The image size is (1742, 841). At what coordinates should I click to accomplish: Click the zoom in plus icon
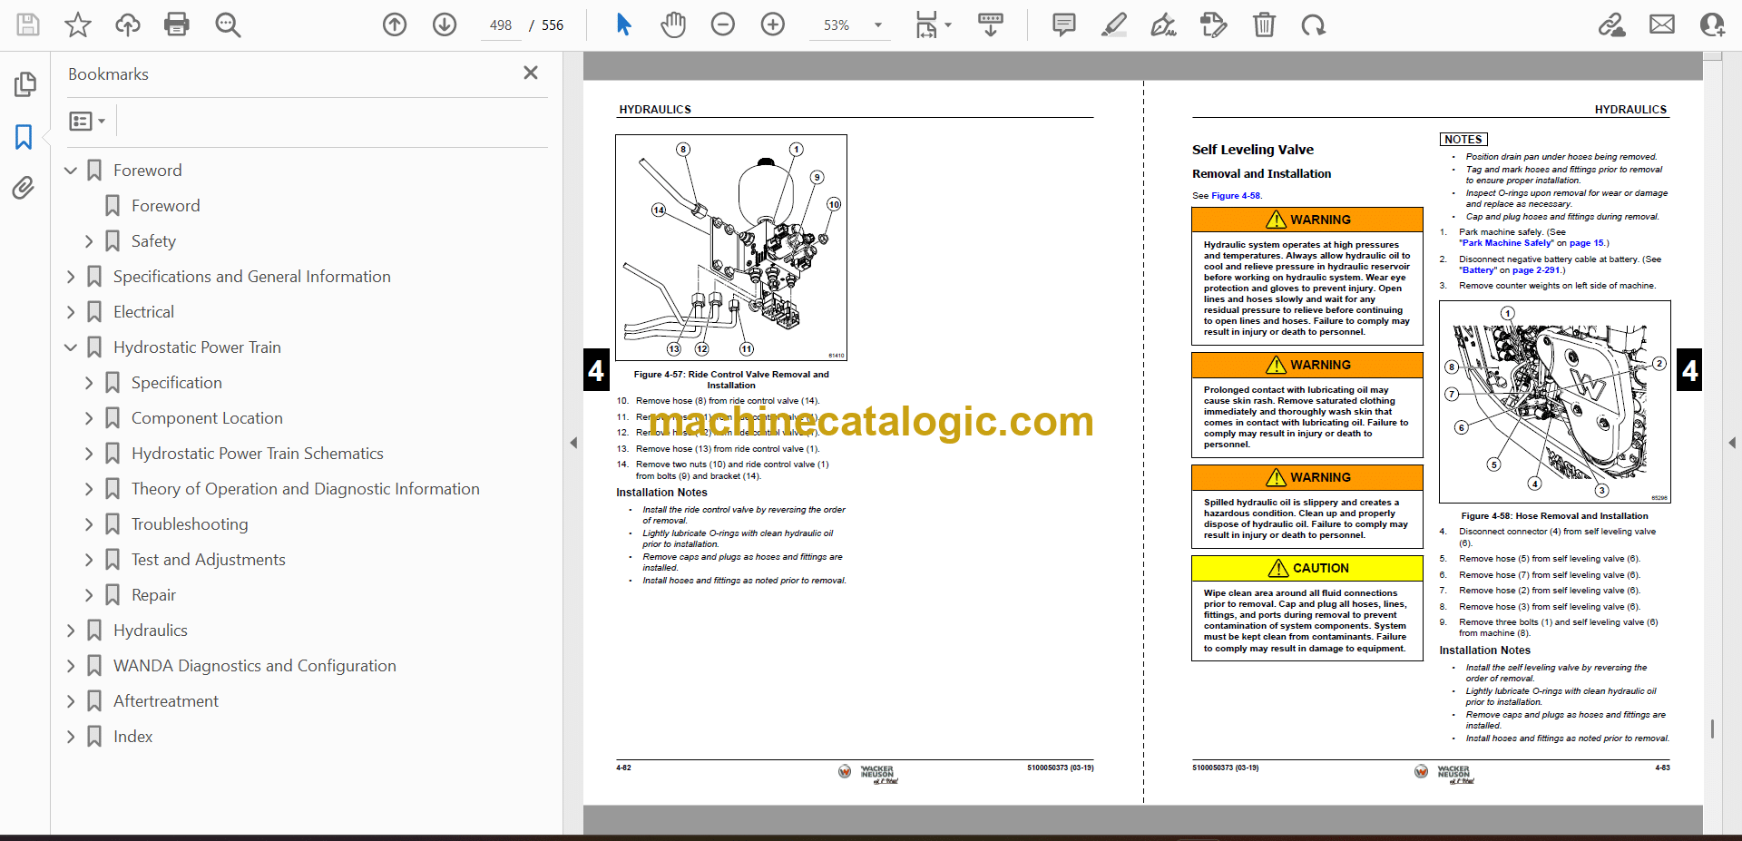772,24
